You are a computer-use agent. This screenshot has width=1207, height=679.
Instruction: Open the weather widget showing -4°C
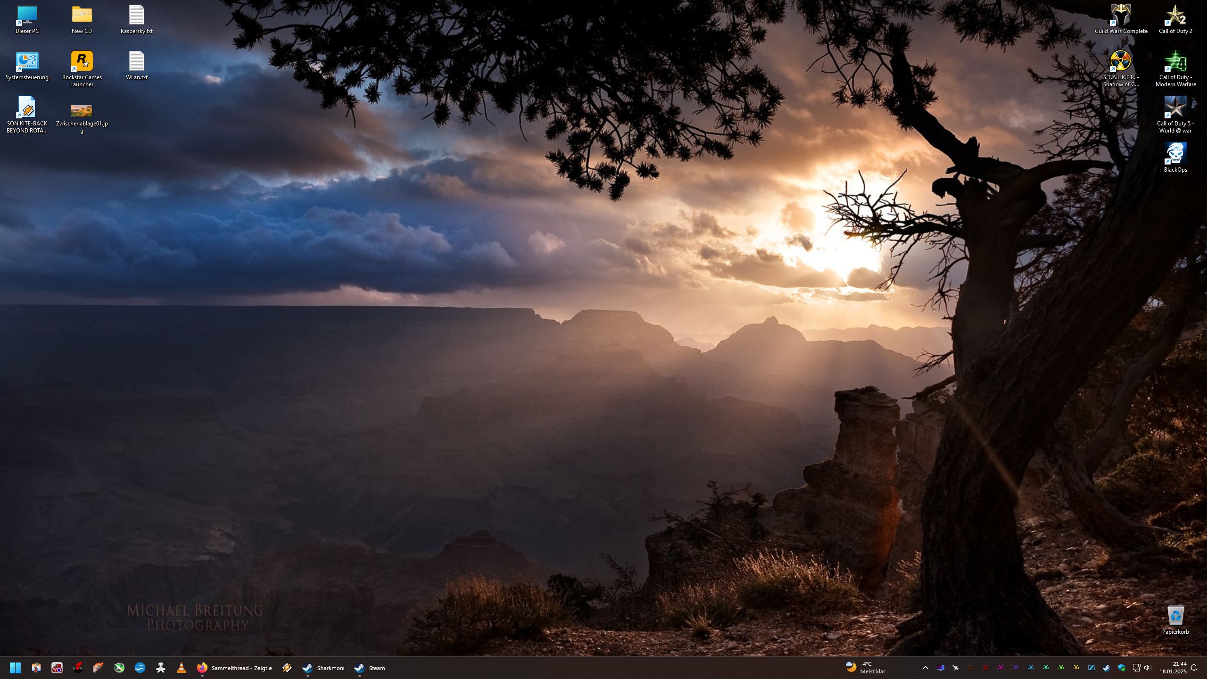865,668
